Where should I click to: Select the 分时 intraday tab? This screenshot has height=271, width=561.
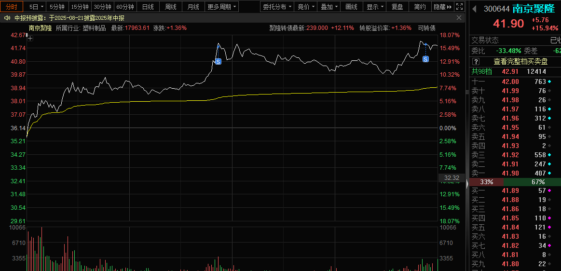click(x=12, y=6)
